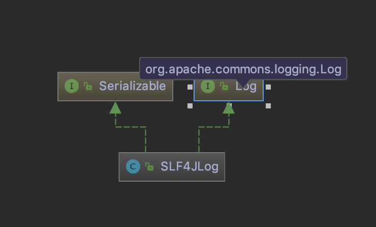Viewport: 376px width, 227px height.
Task: Select the SLF4JLog class node
Action: click(x=172, y=167)
